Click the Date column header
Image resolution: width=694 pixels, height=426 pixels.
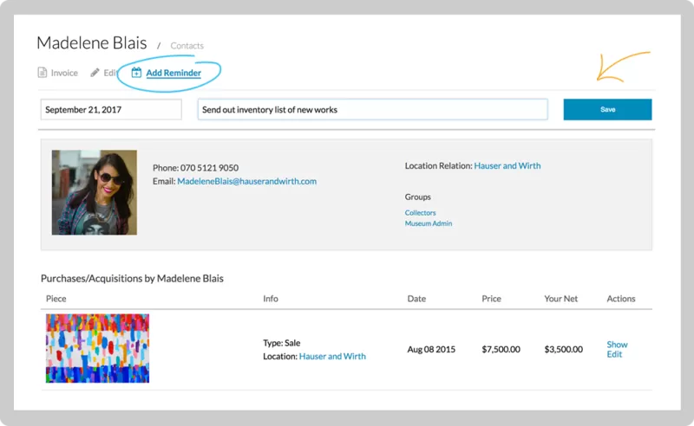[416, 299]
